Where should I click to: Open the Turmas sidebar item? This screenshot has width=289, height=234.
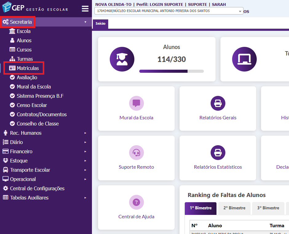click(25, 59)
